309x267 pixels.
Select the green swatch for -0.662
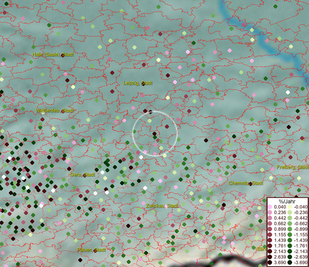point(290,224)
